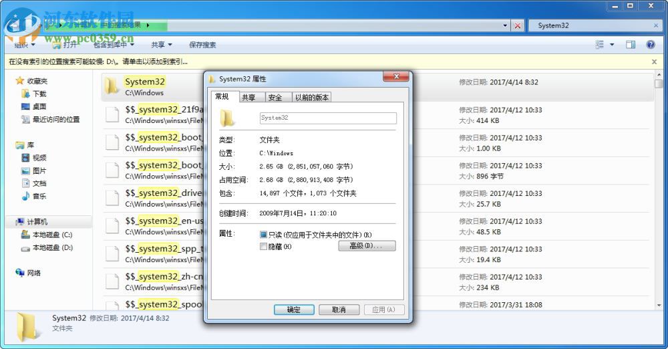Click the Help question mark icon
Image resolution: width=668 pixels, height=349 pixels.
(651, 44)
